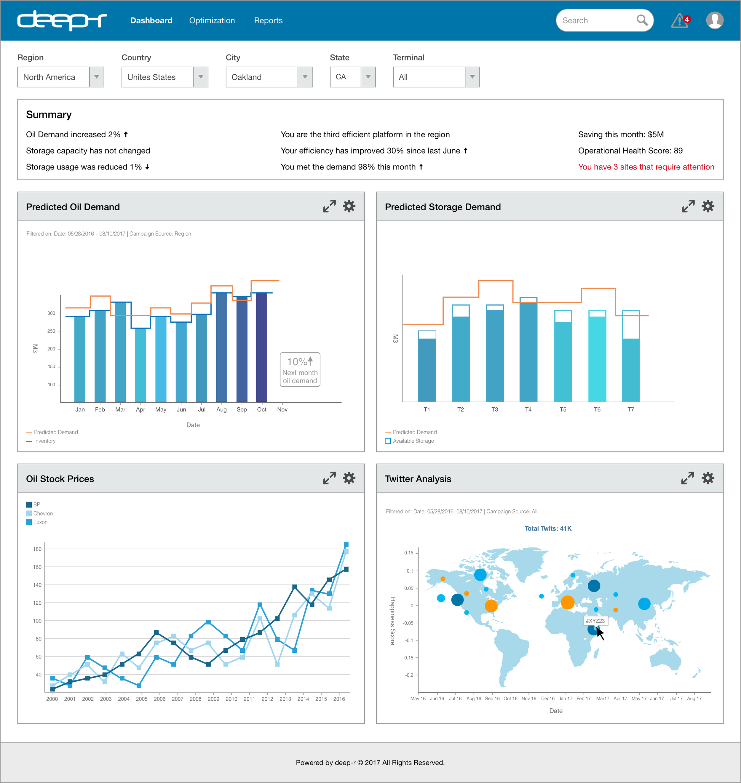Click Predicted Demand legend in storage chart
This screenshot has height=783, width=741.
coord(411,432)
